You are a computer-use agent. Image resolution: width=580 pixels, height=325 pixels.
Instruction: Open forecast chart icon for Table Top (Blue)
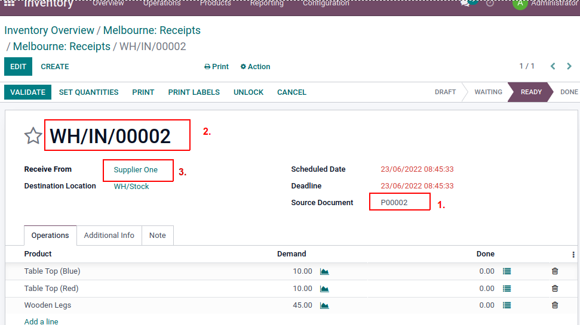click(324, 271)
